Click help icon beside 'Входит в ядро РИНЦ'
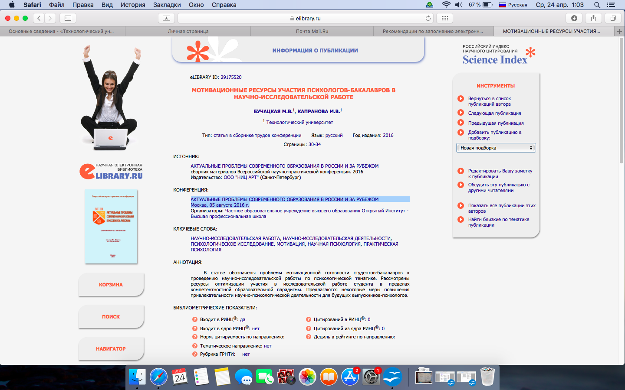This screenshot has height=390, width=625. pos(195,328)
